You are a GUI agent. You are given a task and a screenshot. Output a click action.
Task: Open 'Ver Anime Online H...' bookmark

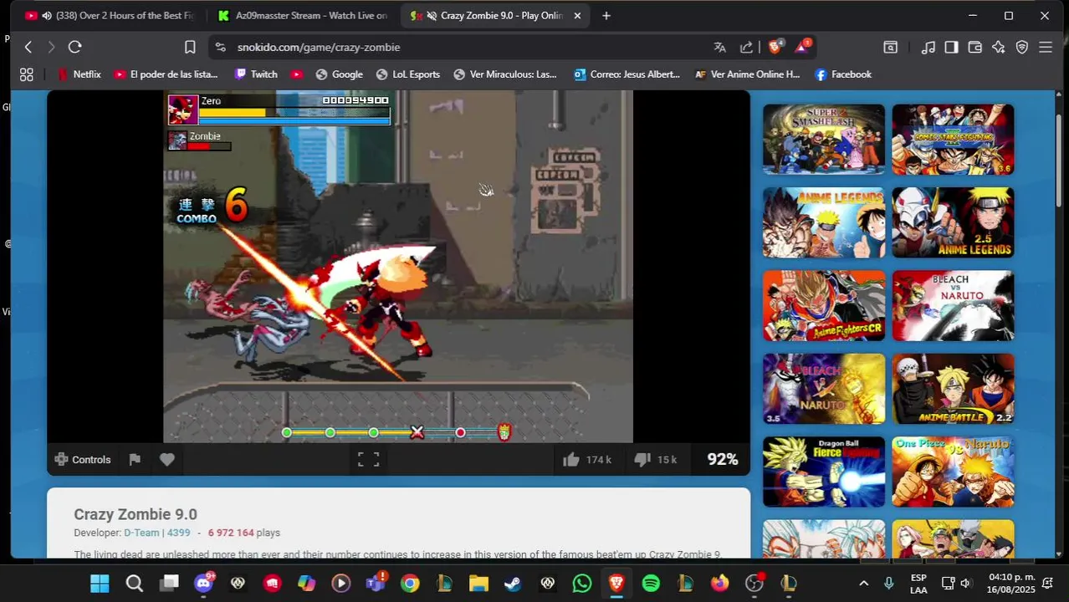pos(747,74)
